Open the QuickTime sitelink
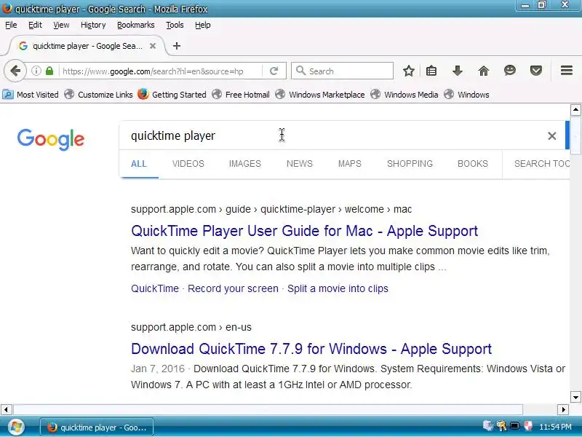Image resolution: width=582 pixels, height=437 pixels. pos(155,288)
